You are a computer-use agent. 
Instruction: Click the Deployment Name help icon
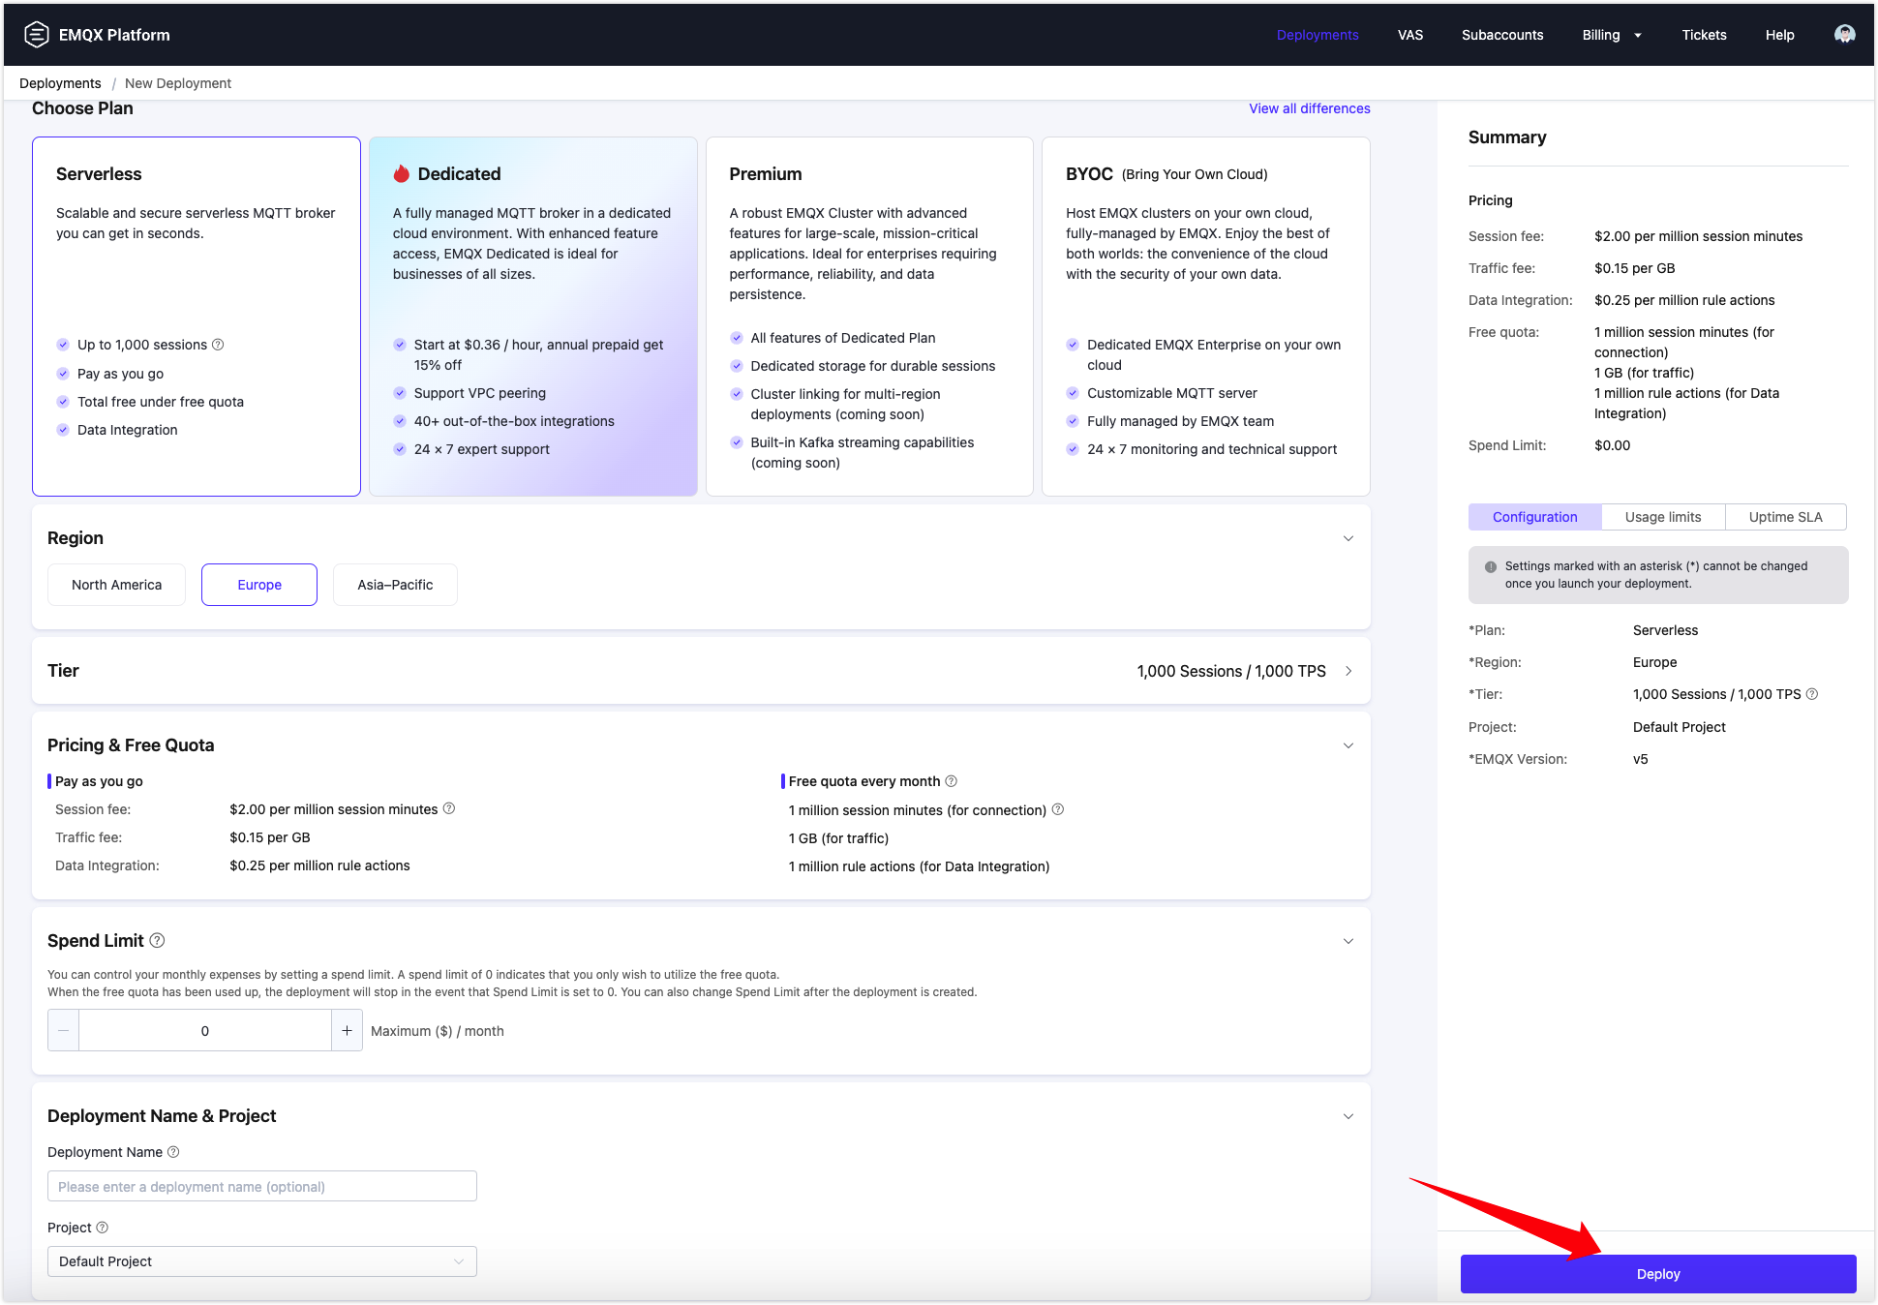pos(173,1152)
